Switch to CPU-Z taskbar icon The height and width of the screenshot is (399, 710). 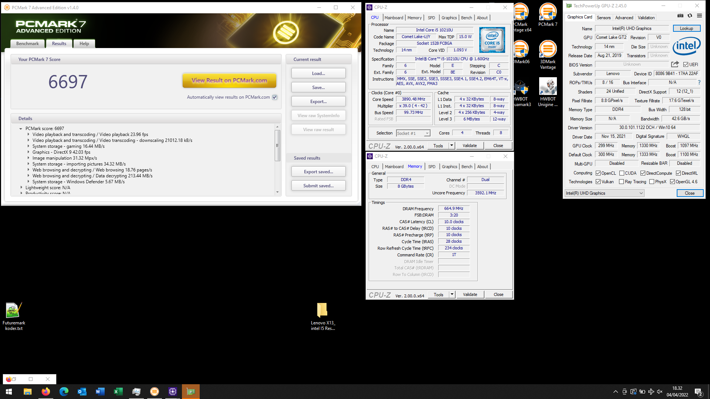(172, 392)
